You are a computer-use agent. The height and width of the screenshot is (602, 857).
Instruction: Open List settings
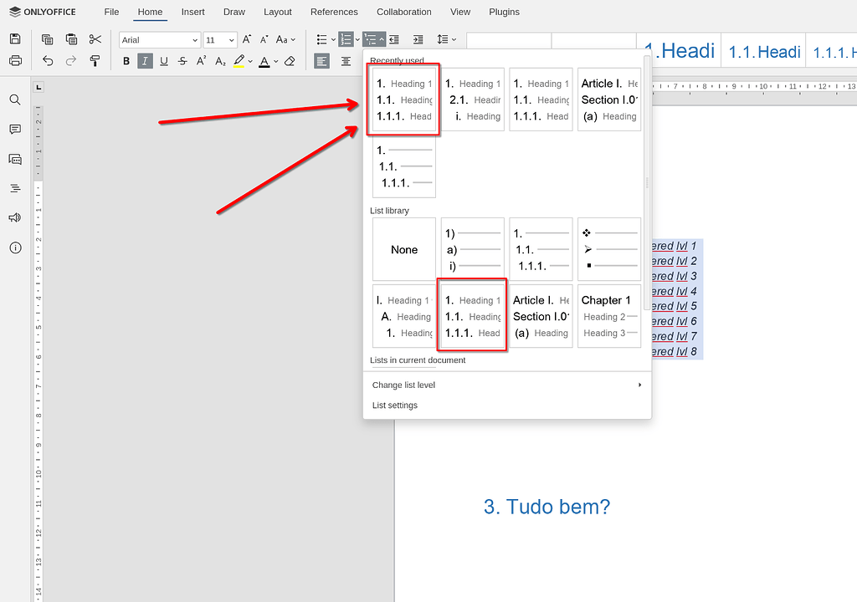pos(394,405)
